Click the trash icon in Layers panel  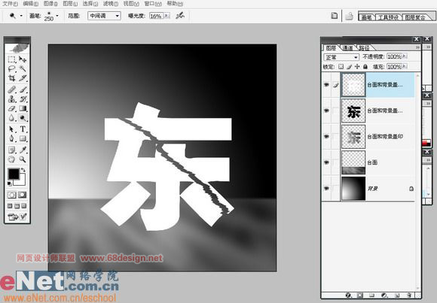tap(409, 295)
